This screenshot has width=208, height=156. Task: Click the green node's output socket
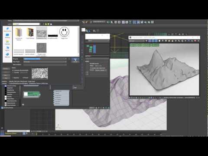[40, 95]
